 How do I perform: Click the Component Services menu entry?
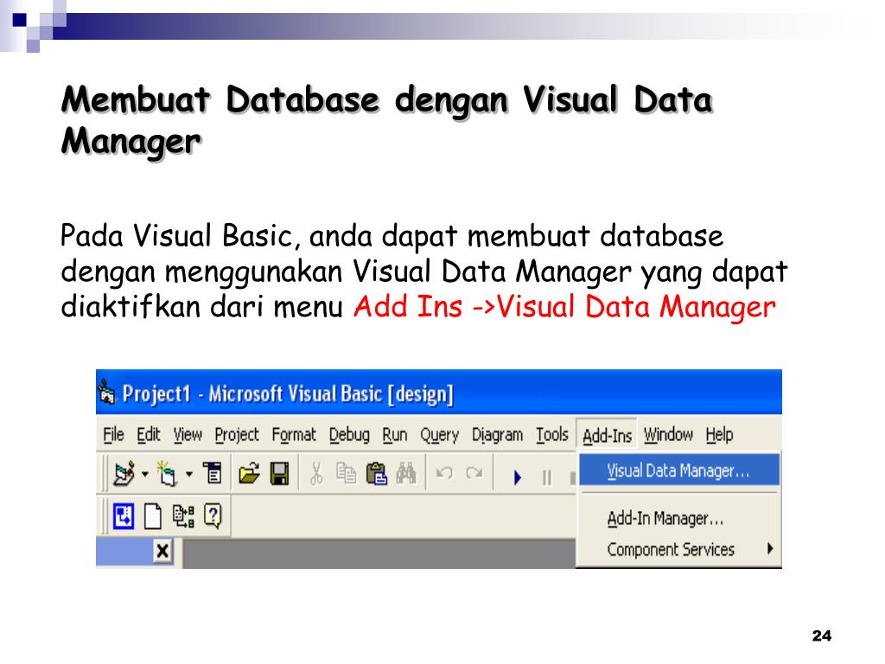click(x=679, y=549)
